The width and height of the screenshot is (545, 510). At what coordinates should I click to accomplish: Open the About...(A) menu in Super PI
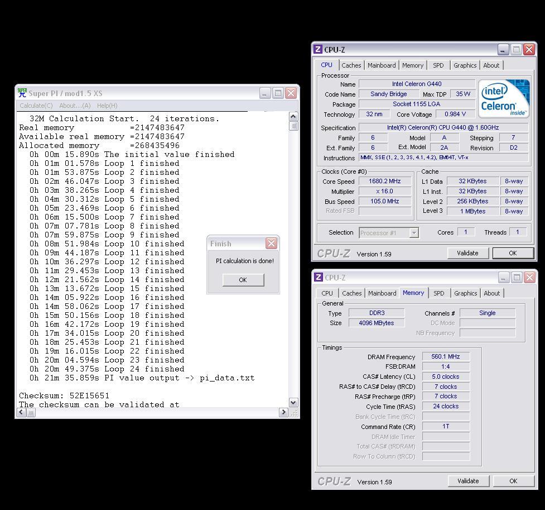coord(75,106)
